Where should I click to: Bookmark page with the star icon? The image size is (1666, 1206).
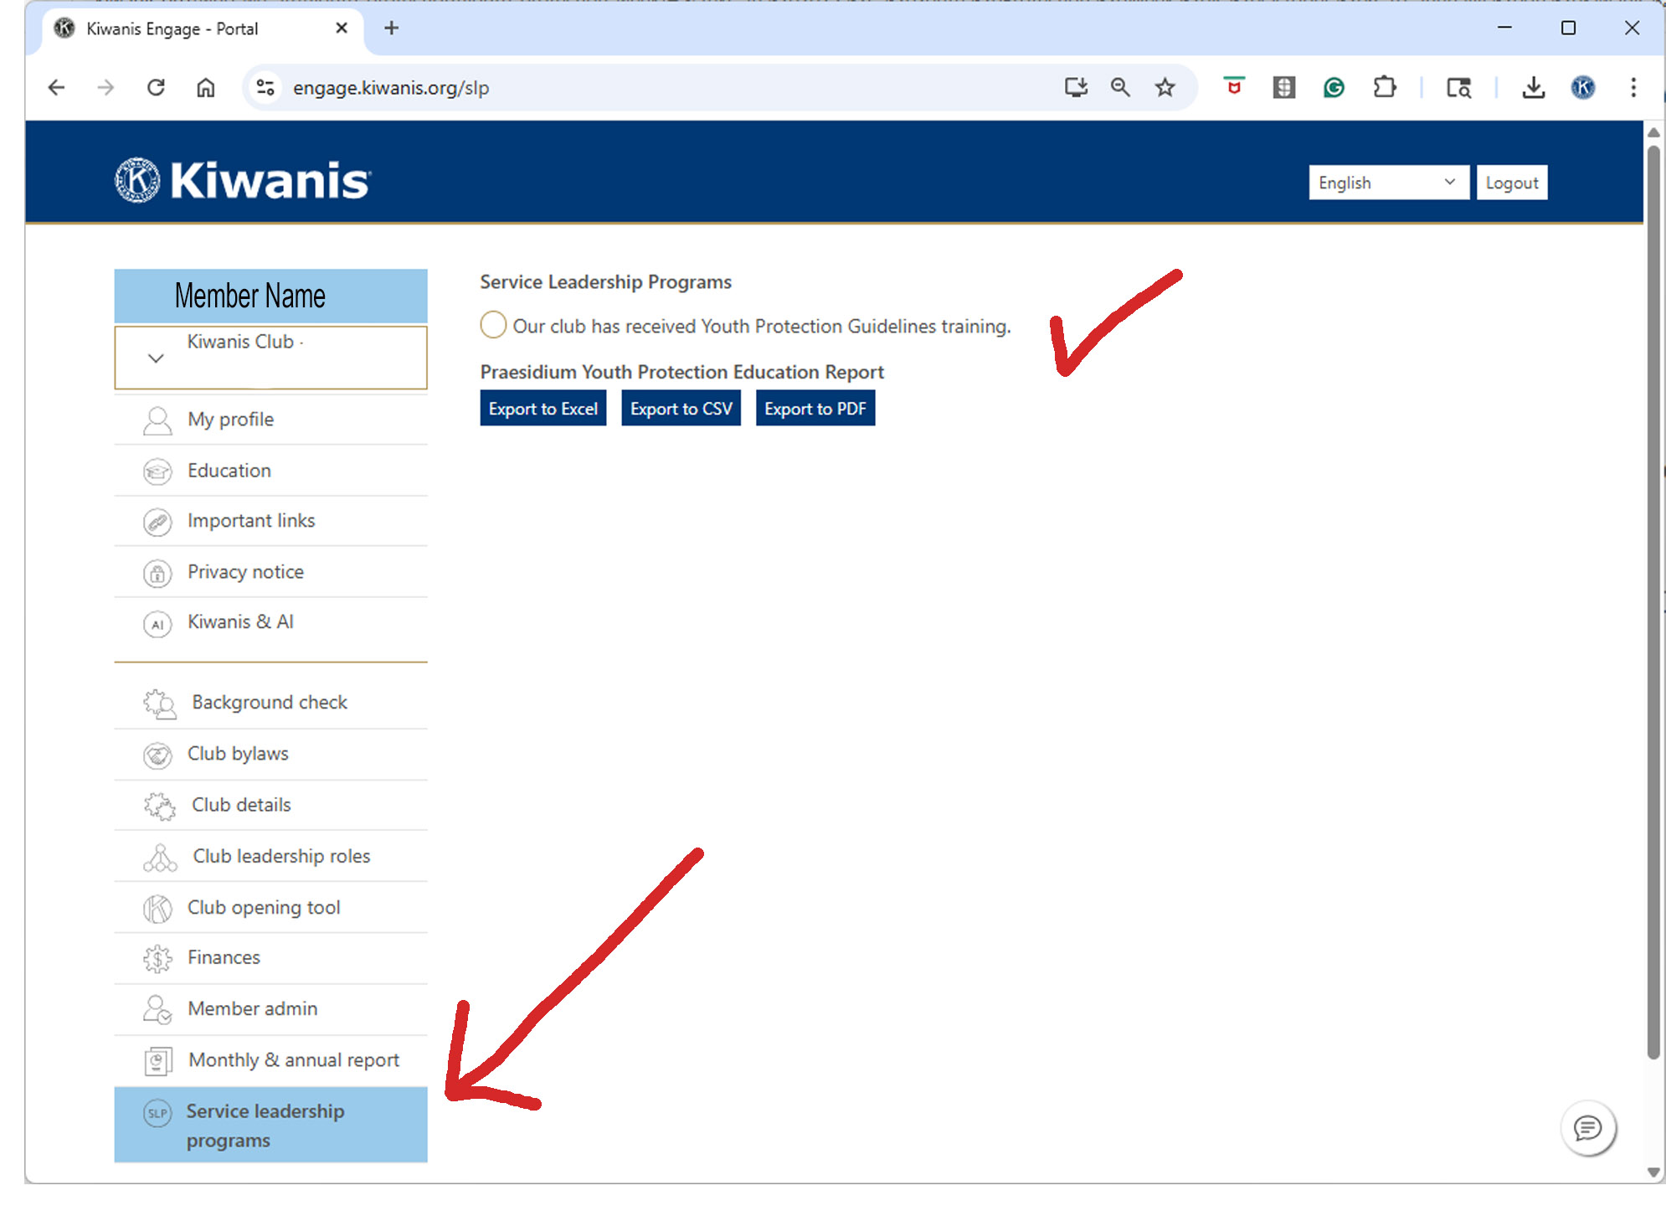1165,87
